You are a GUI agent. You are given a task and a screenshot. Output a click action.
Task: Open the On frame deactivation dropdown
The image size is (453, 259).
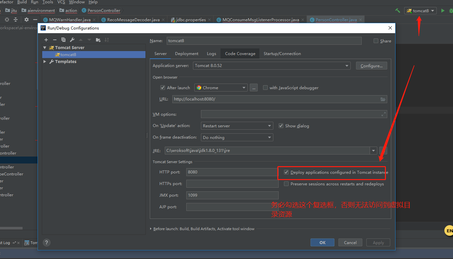(237, 137)
